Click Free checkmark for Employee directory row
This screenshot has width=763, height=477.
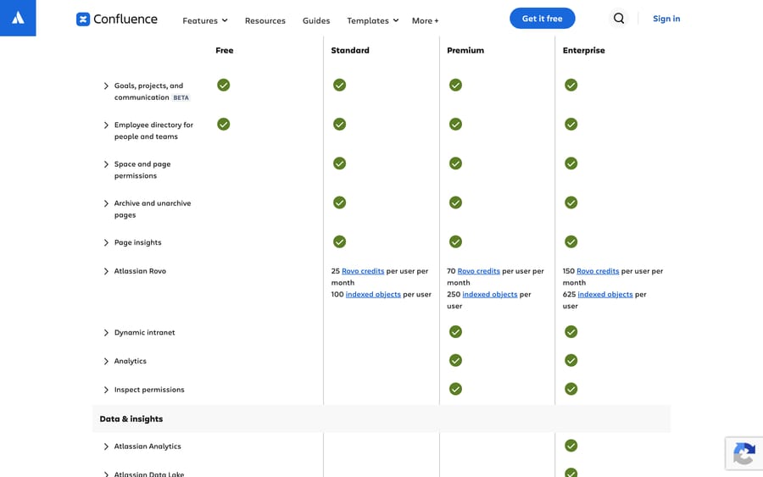223,125
